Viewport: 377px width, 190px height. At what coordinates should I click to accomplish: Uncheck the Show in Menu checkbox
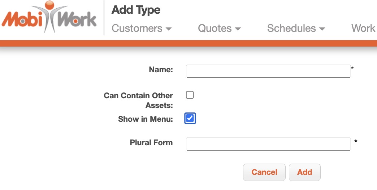190,118
